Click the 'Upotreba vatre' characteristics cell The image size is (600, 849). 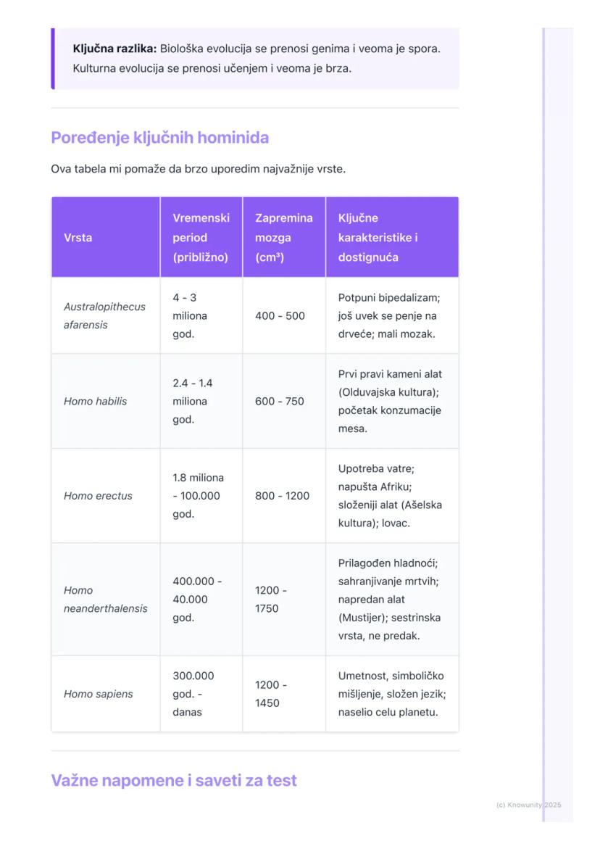click(390, 497)
